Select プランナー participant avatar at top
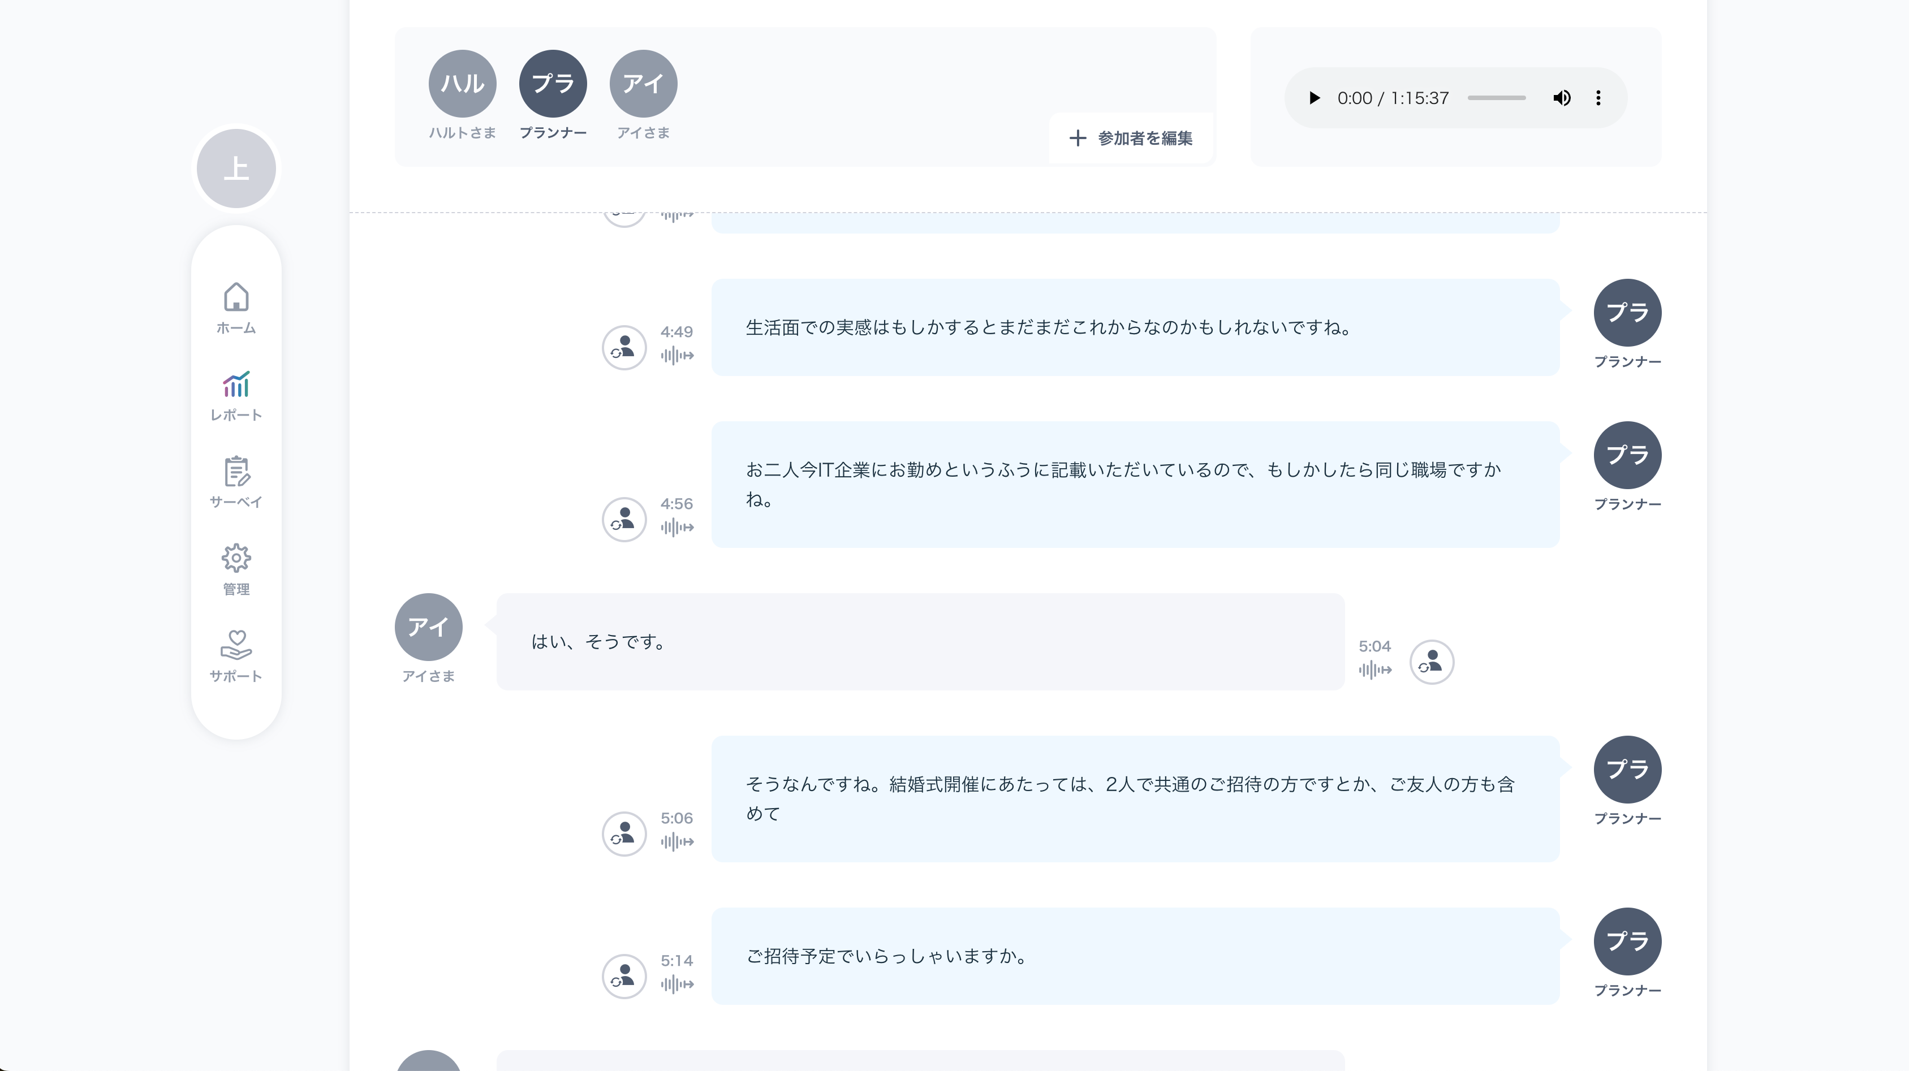The image size is (1909, 1071). point(553,84)
